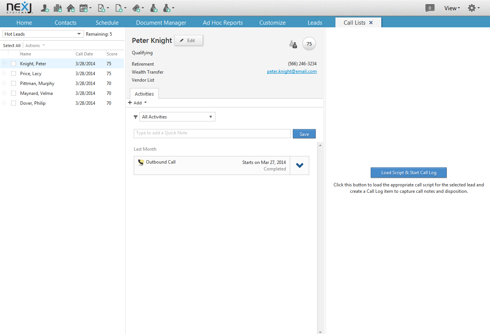Click the Outbound Call phone icon

[x=141, y=162]
